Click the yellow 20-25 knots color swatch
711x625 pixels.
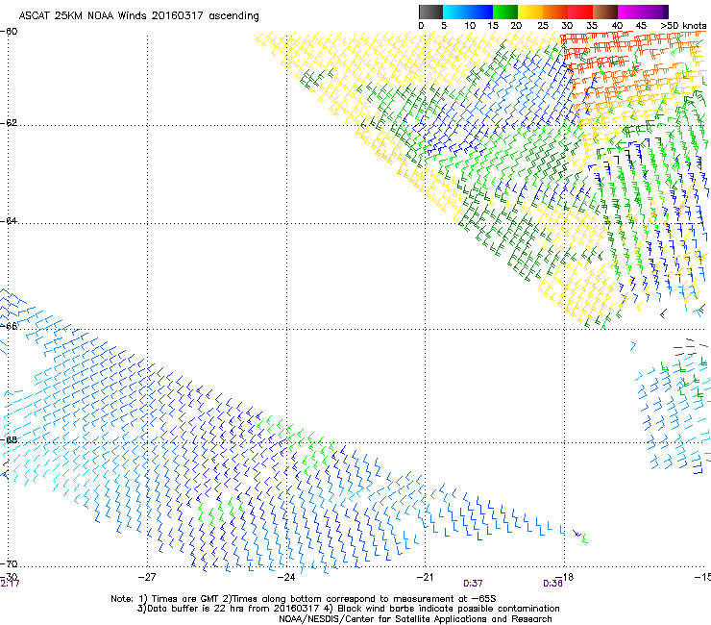point(530,12)
